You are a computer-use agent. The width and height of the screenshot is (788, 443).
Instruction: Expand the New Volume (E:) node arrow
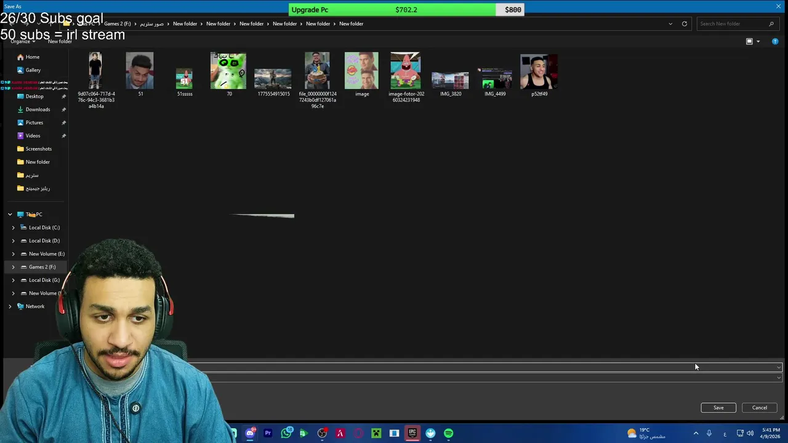pos(13,253)
